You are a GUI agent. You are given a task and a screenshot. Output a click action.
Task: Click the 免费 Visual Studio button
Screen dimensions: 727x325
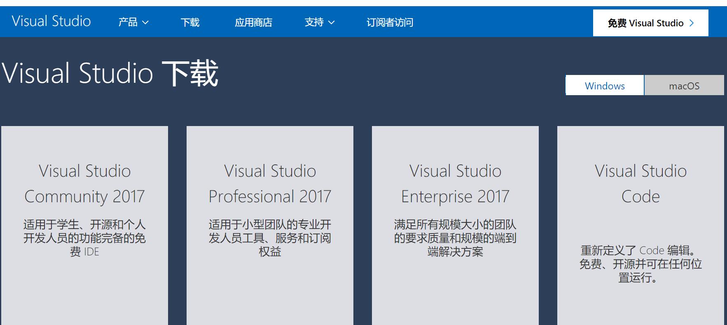coord(650,23)
